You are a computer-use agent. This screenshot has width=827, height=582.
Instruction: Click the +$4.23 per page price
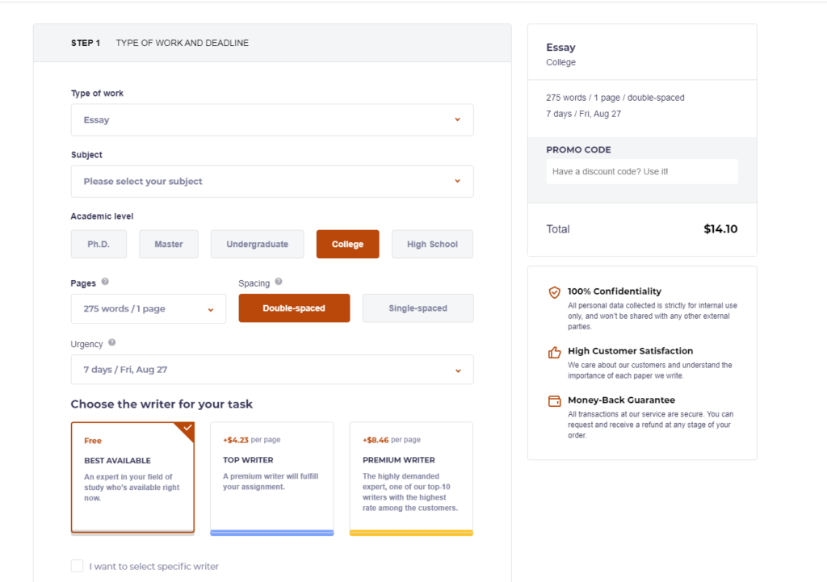click(x=252, y=440)
